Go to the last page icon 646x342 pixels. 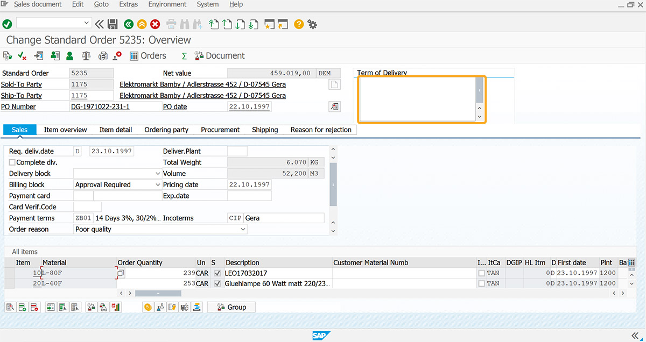pyautogui.click(x=253, y=24)
